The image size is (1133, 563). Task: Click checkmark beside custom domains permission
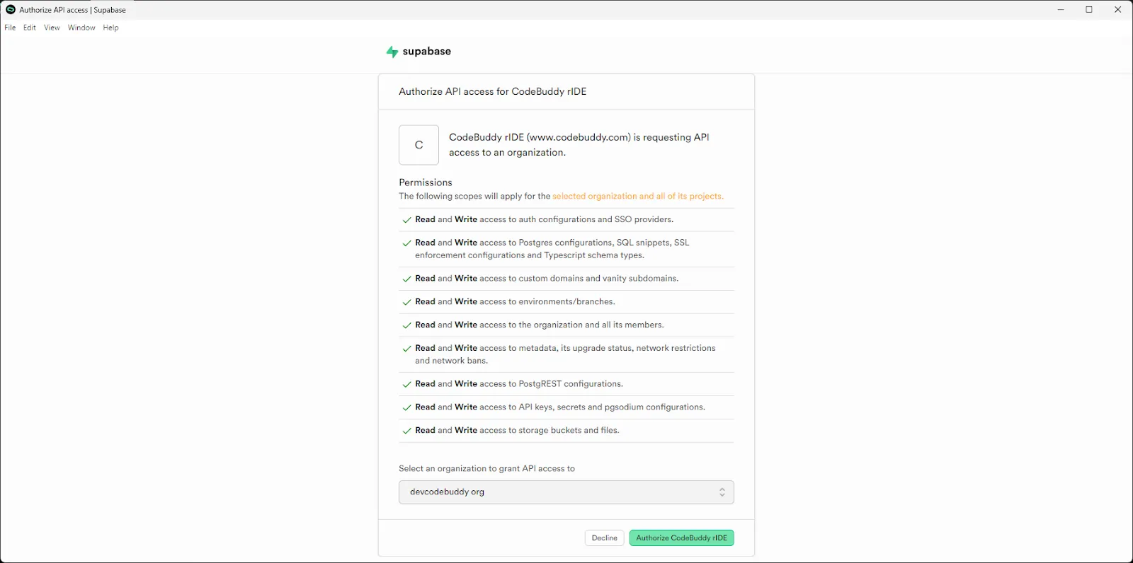point(406,279)
